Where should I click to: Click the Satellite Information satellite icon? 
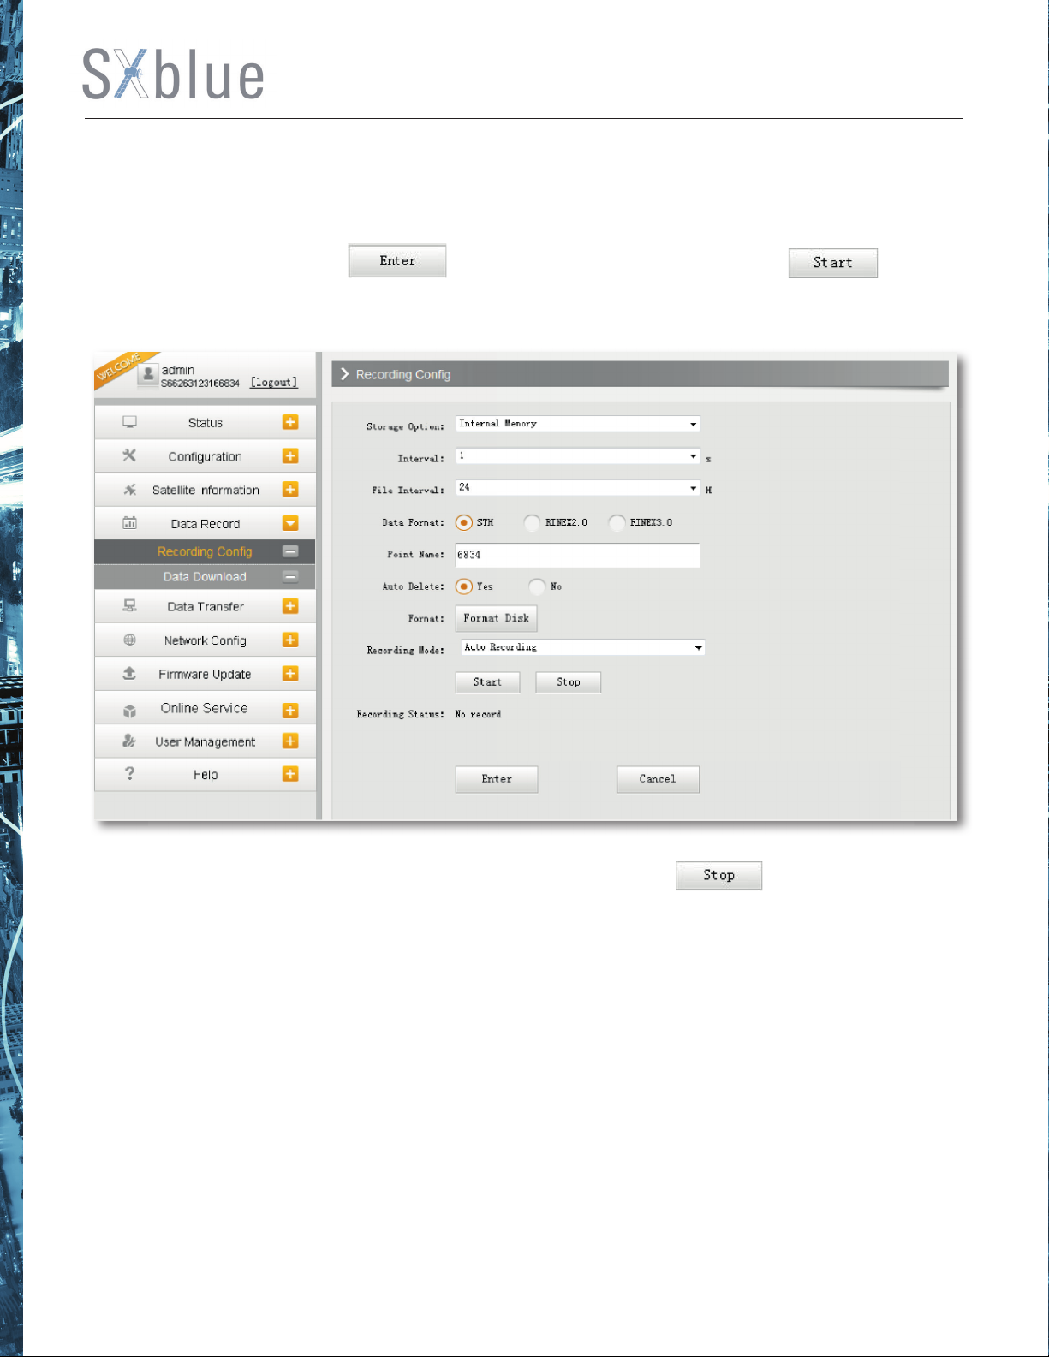click(x=129, y=490)
